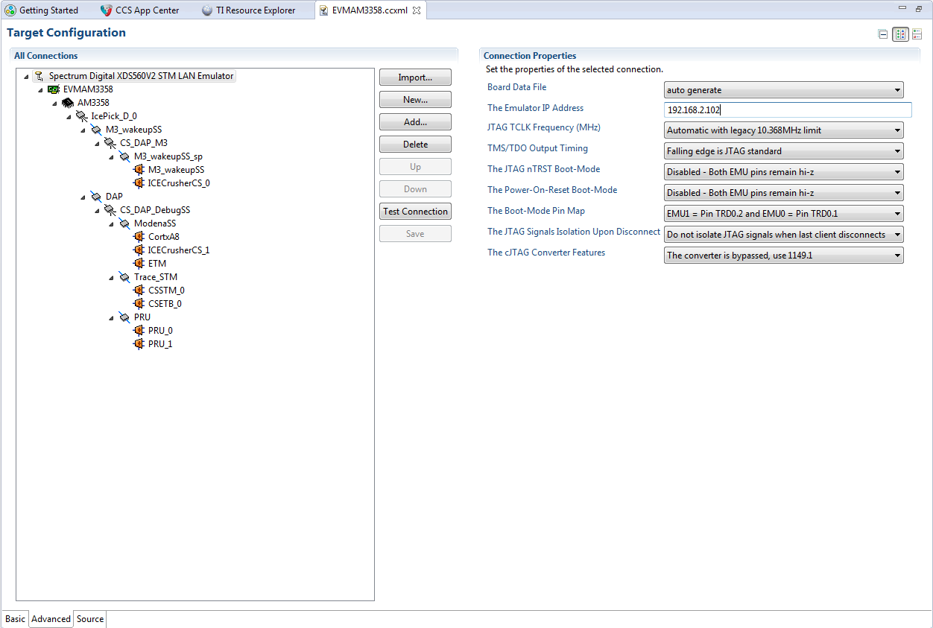Select the Advanced tab

point(51,619)
